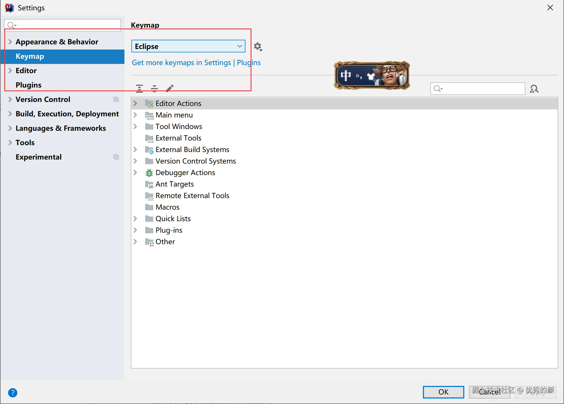This screenshot has width=564, height=404.
Task: Open the Eclipse keymap dropdown
Action: tap(188, 46)
